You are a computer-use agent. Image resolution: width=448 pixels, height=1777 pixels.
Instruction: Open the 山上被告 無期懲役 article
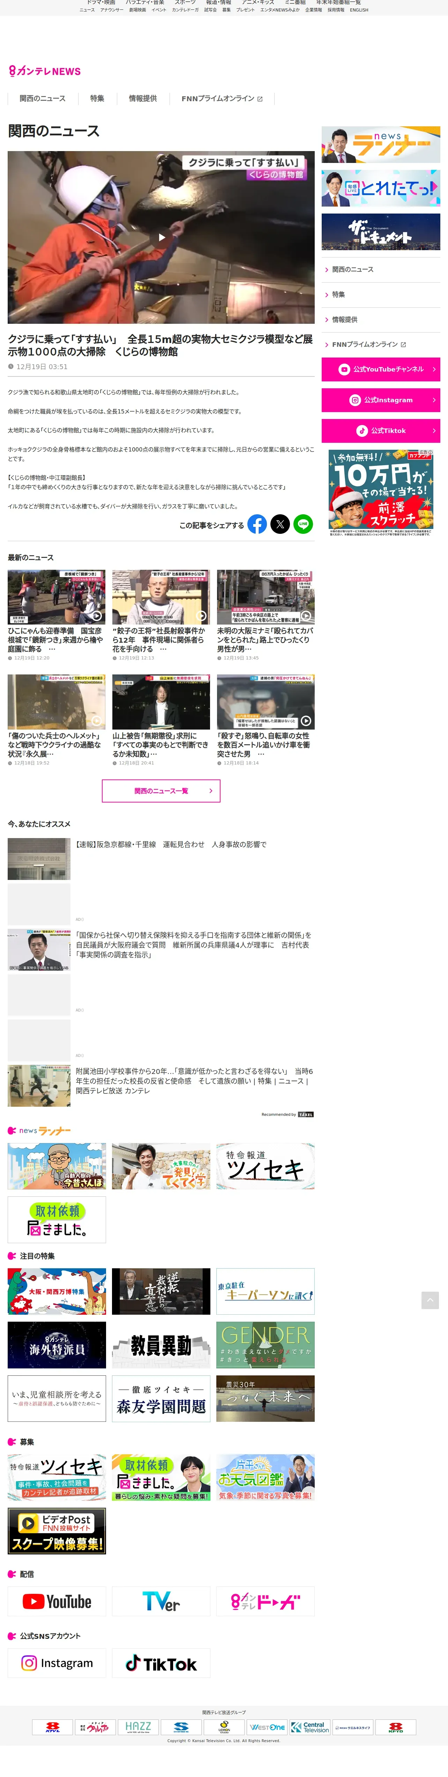pos(161,720)
